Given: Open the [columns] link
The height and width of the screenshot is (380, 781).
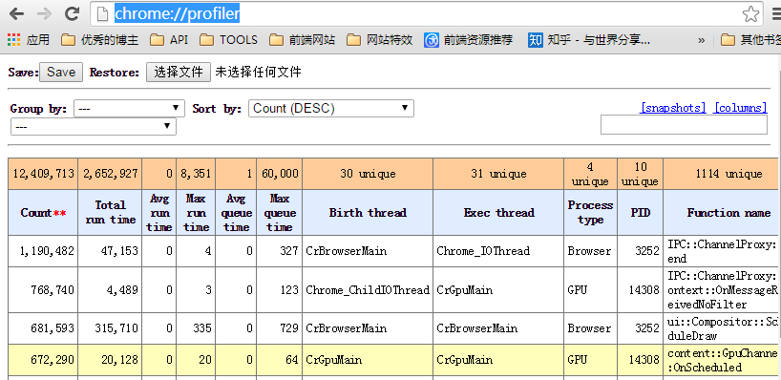Looking at the screenshot, I should tap(740, 108).
